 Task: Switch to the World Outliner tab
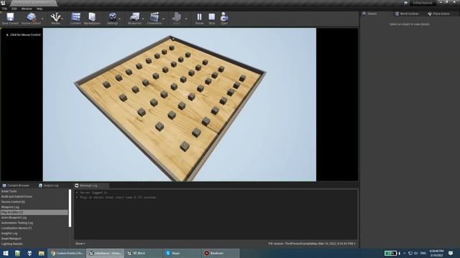tap(409, 14)
